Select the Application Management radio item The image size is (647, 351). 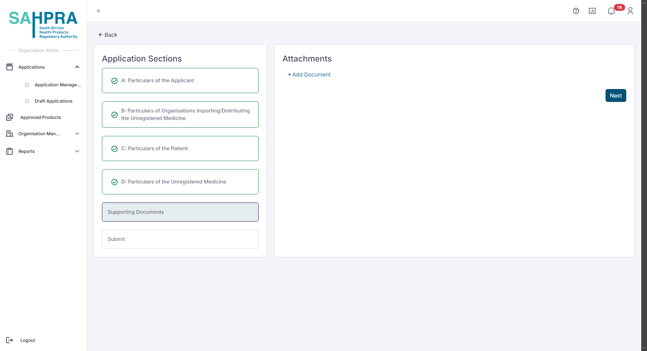(27, 85)
